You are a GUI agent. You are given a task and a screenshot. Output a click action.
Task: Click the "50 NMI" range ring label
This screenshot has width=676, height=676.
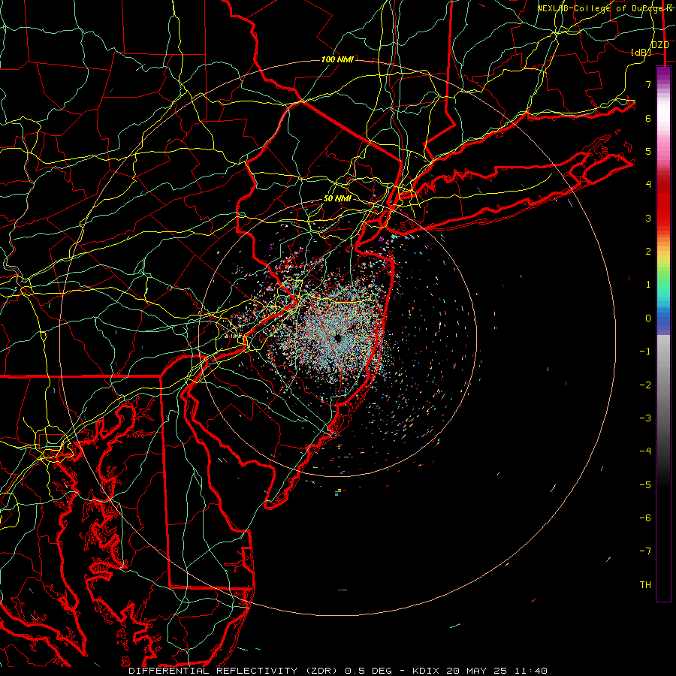click(337, 199)
